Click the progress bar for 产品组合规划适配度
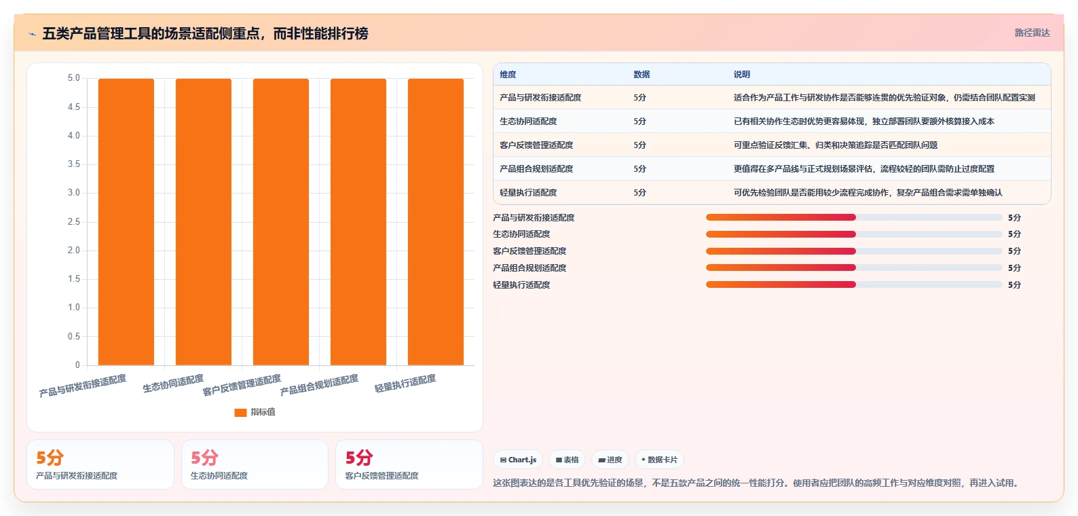Viewport: 1078px width, 516px height. pyautogui.click(x=854, y=268)
